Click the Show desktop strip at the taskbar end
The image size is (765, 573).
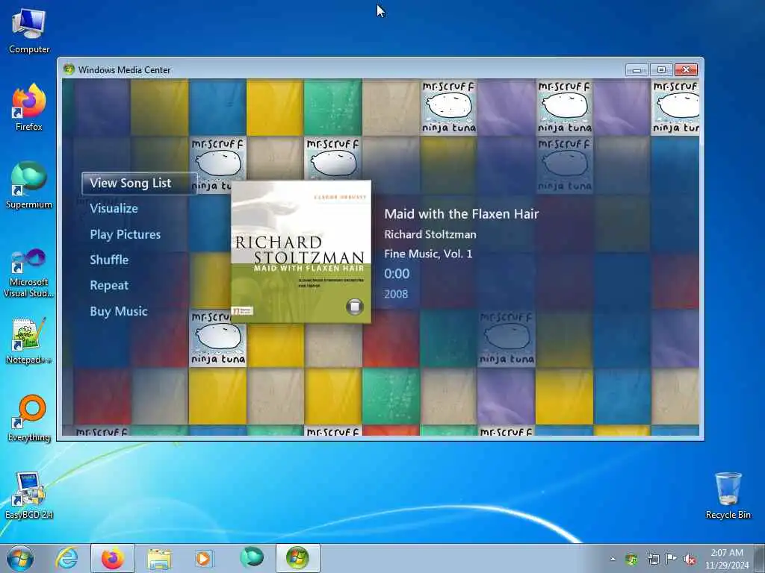pos(760,558)
